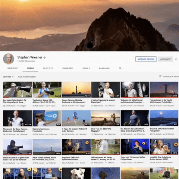Play thumbnail of man with camouflage telephoto lens

click(x=18, y=89)
